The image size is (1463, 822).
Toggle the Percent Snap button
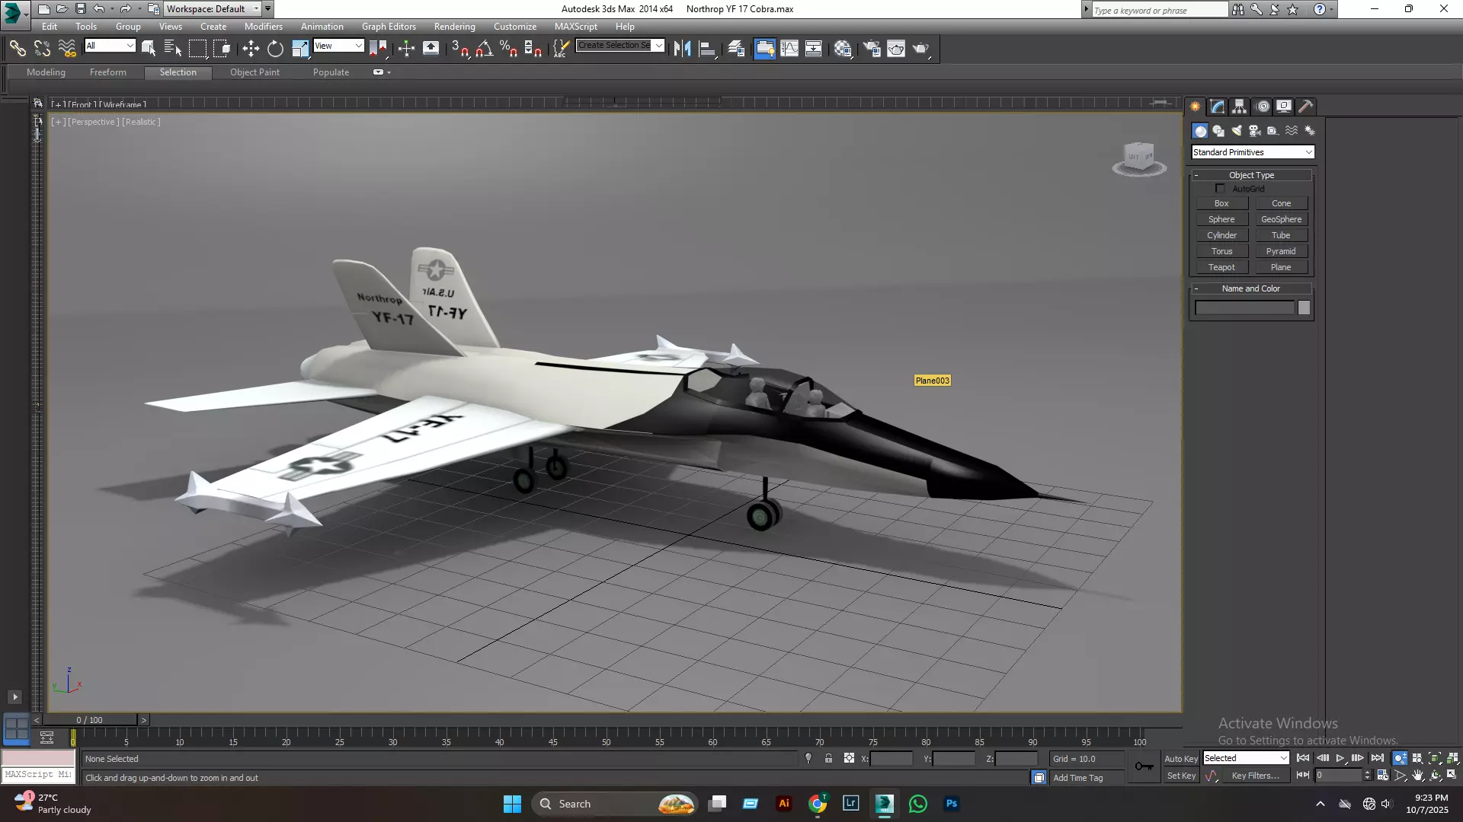tap(508, 49)
